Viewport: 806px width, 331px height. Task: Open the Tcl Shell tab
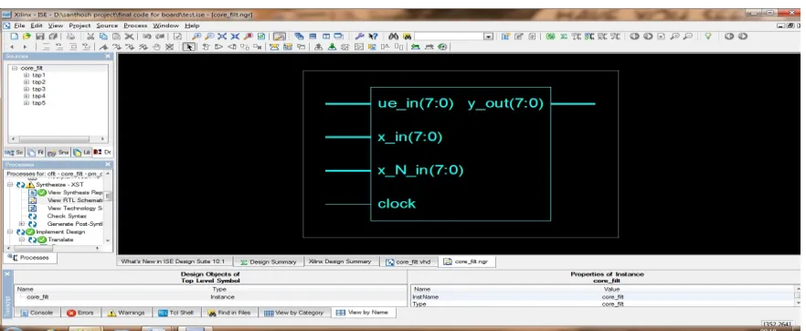(176, 313)
